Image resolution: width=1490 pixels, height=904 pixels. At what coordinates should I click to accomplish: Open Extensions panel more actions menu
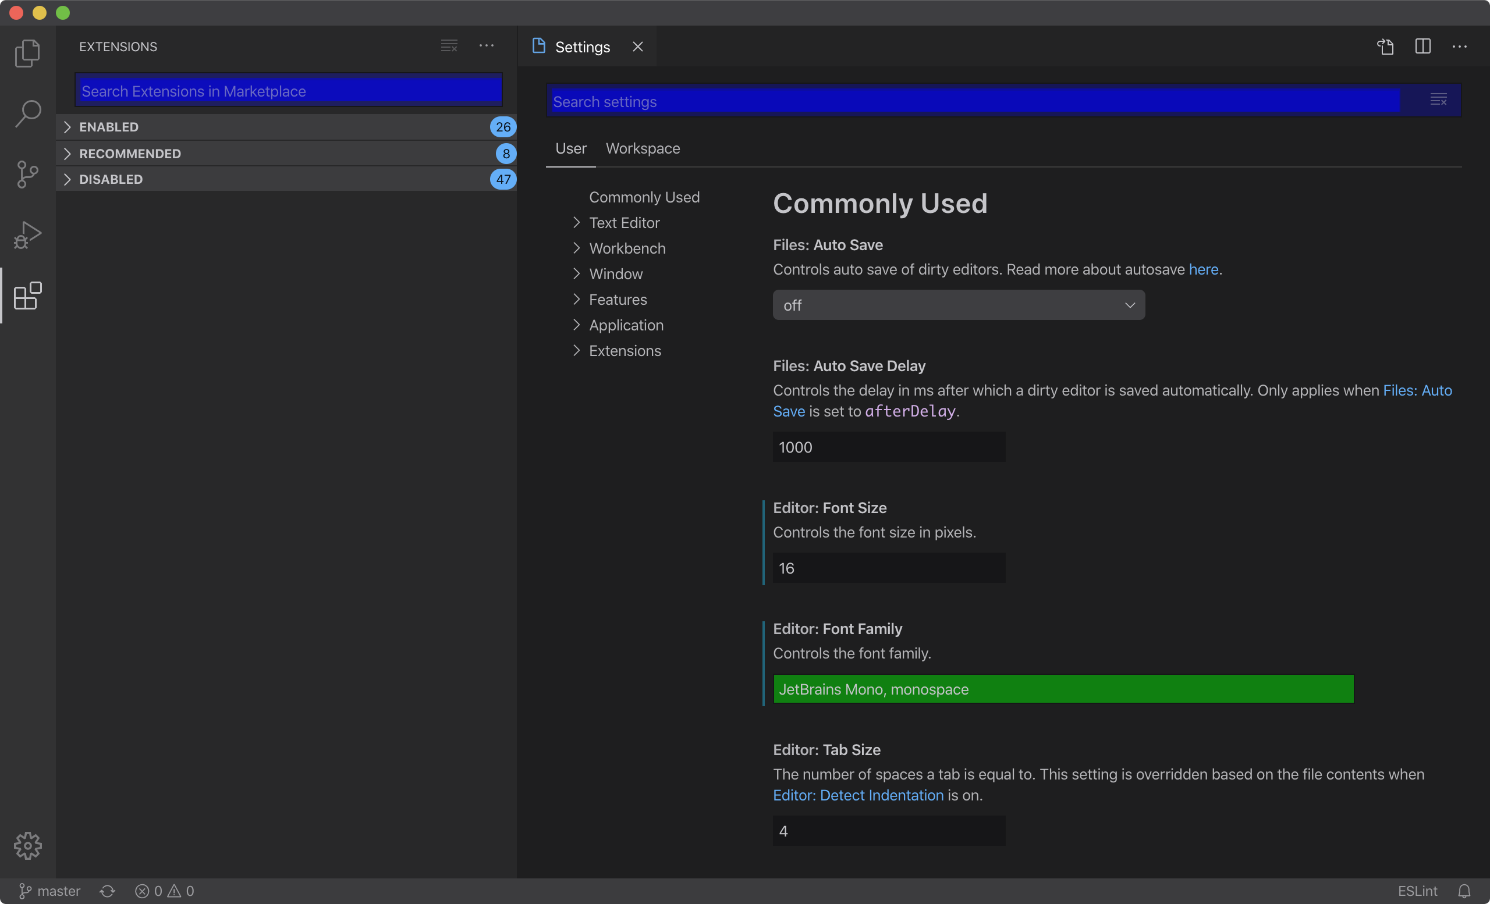tap(487, 46)
